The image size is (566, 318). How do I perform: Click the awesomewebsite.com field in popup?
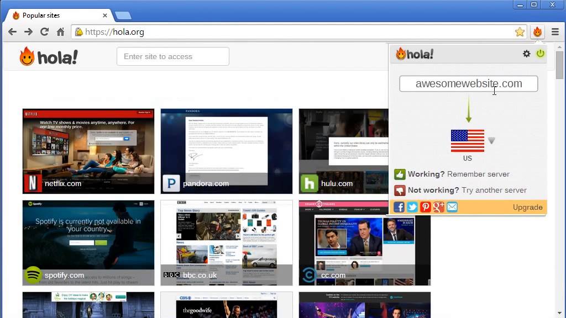pos(469,84)
